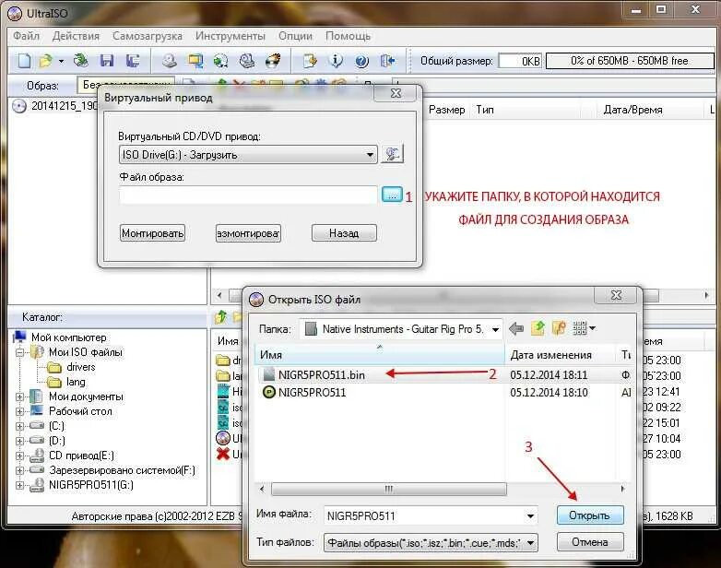Click the Up one level folder icon

tap(538, 328)
